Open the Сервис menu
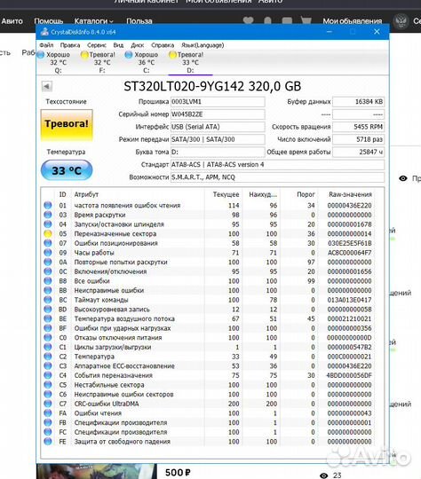The width and height of the screenshot is (421, 479). (x=97, y=45)
